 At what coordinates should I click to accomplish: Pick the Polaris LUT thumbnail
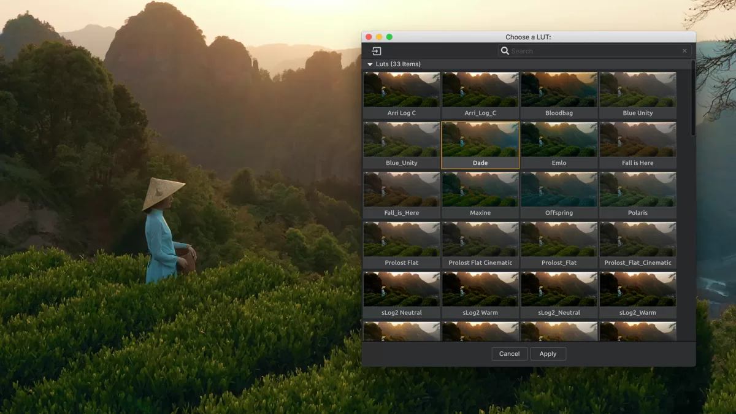(638, 195)
